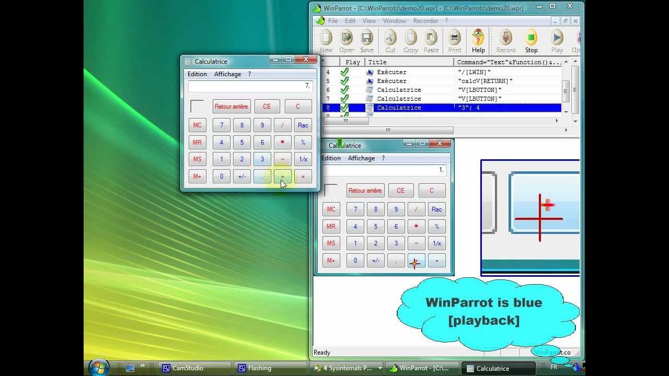
Task: Click digit 9 on calculator showing 7
Action: (262, 125)
